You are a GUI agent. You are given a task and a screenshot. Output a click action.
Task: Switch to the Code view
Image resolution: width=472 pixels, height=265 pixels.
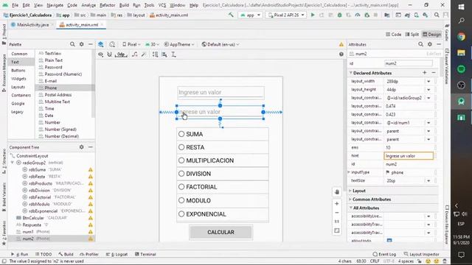(x=394, y=35)
